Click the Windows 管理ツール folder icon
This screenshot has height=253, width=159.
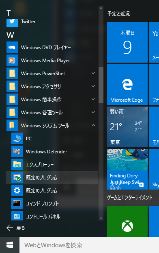click(x=12, y=112)
